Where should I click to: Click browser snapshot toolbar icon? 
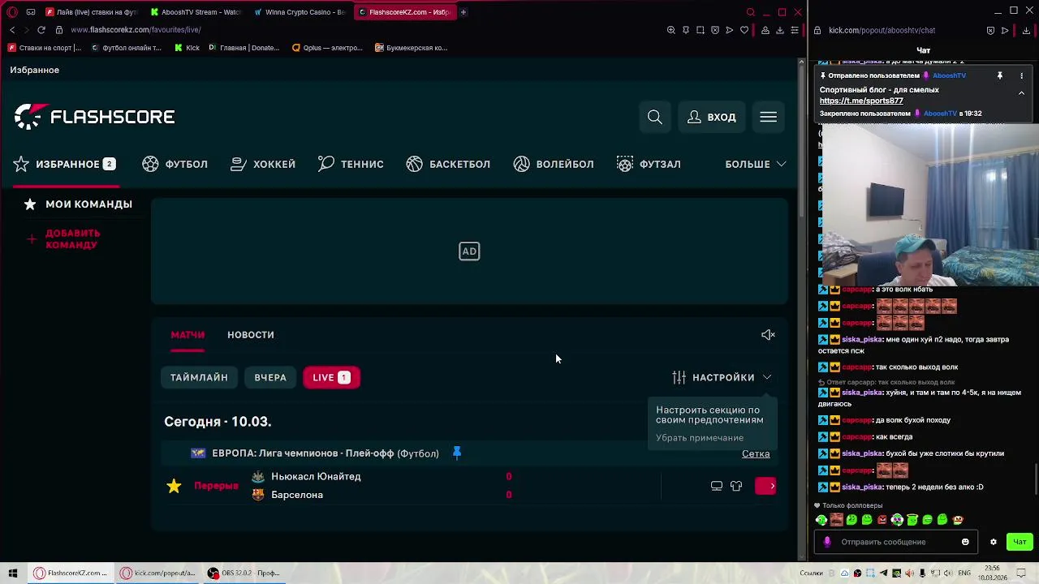click(x=701, y=30)
